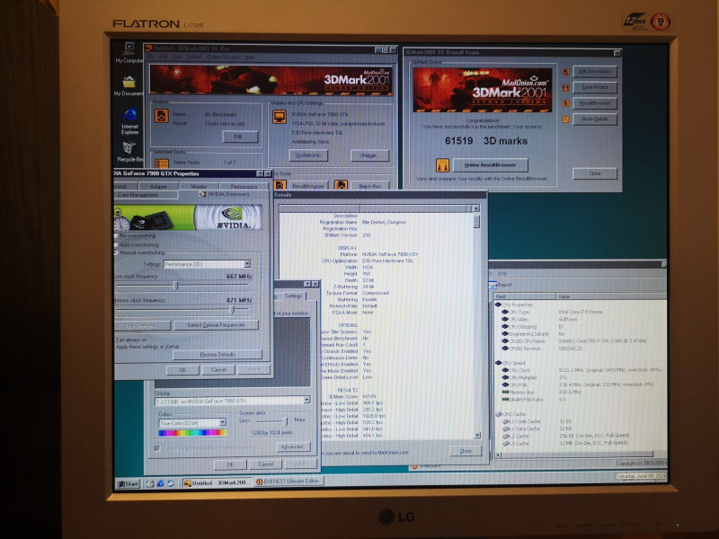Click the Report icon in EVEREST toolbar
The image size is (719, 539).
[x=493, y=285]
